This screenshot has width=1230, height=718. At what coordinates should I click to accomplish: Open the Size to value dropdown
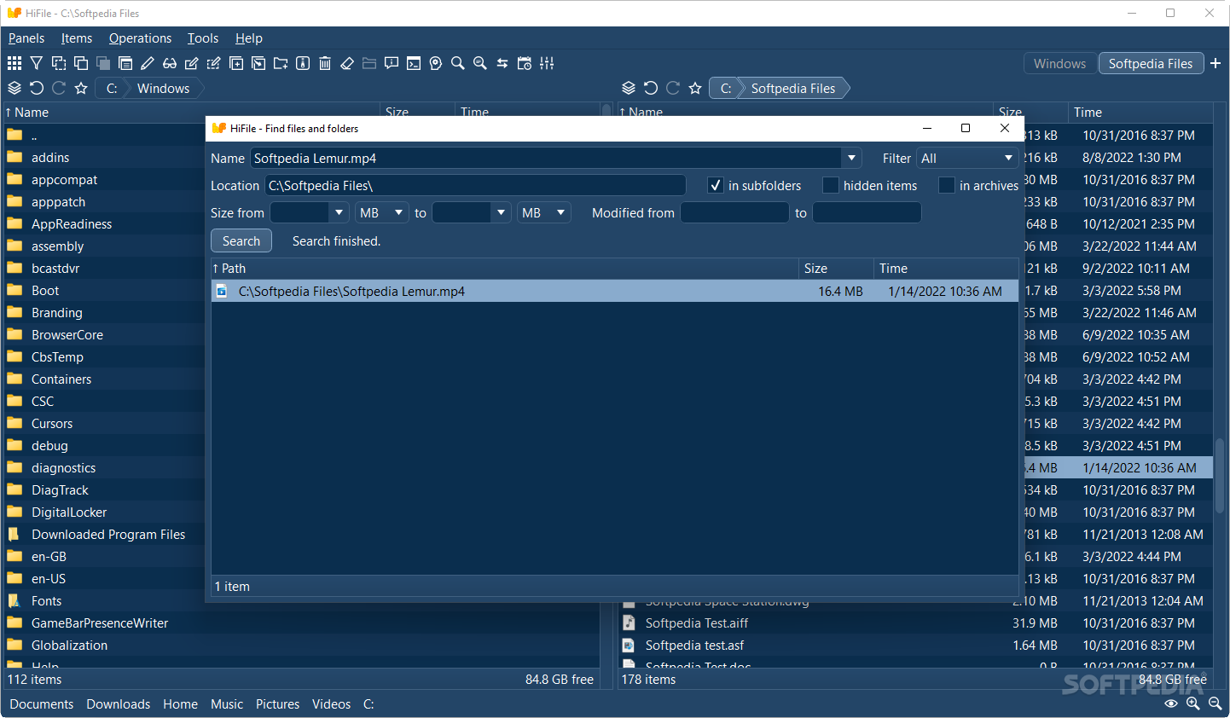click(502, 212)
